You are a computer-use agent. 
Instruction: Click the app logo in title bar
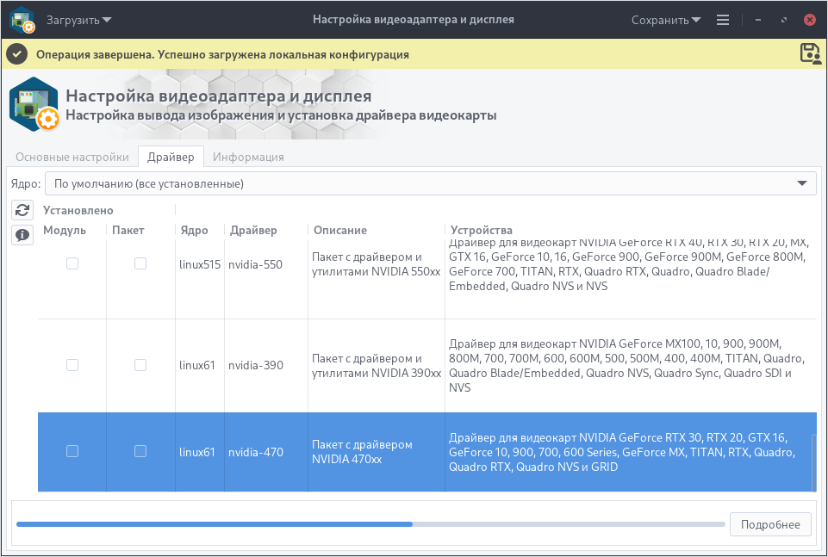coord(22,20)
